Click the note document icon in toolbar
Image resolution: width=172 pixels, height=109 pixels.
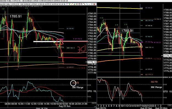[x=82, y=4]
